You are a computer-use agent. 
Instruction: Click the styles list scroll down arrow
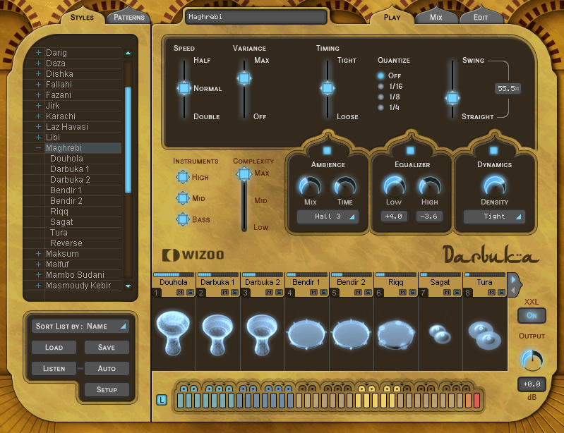pyautogui.click(x=128, y=286)
